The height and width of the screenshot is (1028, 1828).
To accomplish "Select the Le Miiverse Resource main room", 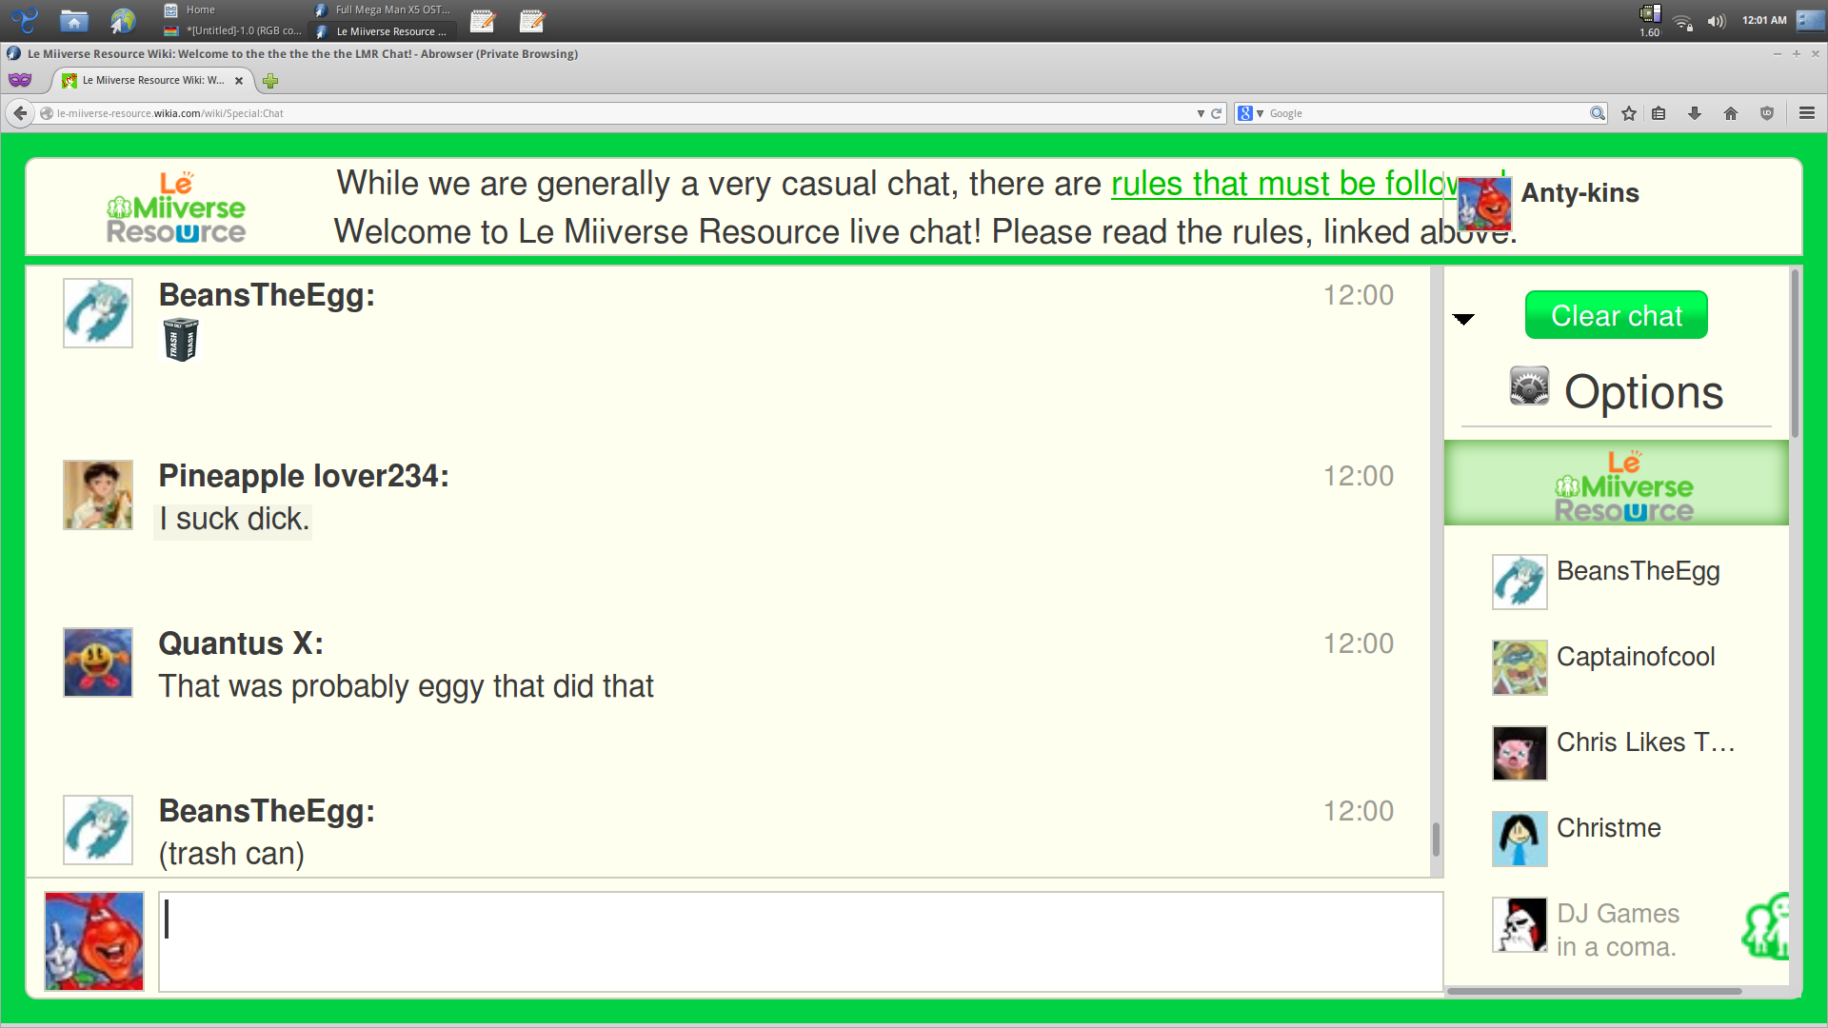I will [1616, 483].
